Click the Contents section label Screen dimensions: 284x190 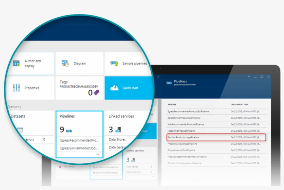coord(14,107)
